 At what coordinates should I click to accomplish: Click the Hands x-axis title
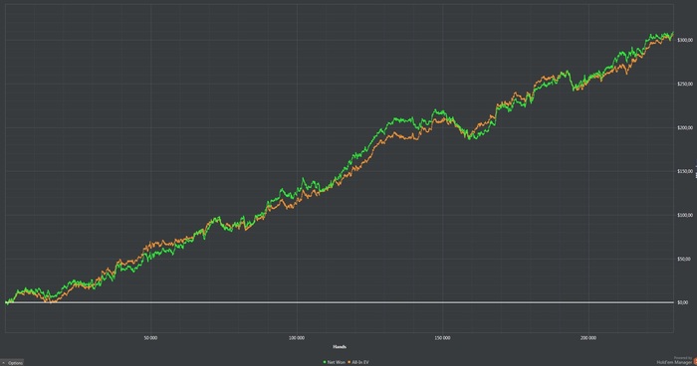point(340,347)
